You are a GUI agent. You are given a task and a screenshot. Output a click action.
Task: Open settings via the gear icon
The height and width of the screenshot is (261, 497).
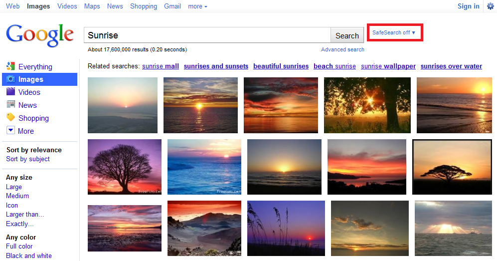point(490,6)
